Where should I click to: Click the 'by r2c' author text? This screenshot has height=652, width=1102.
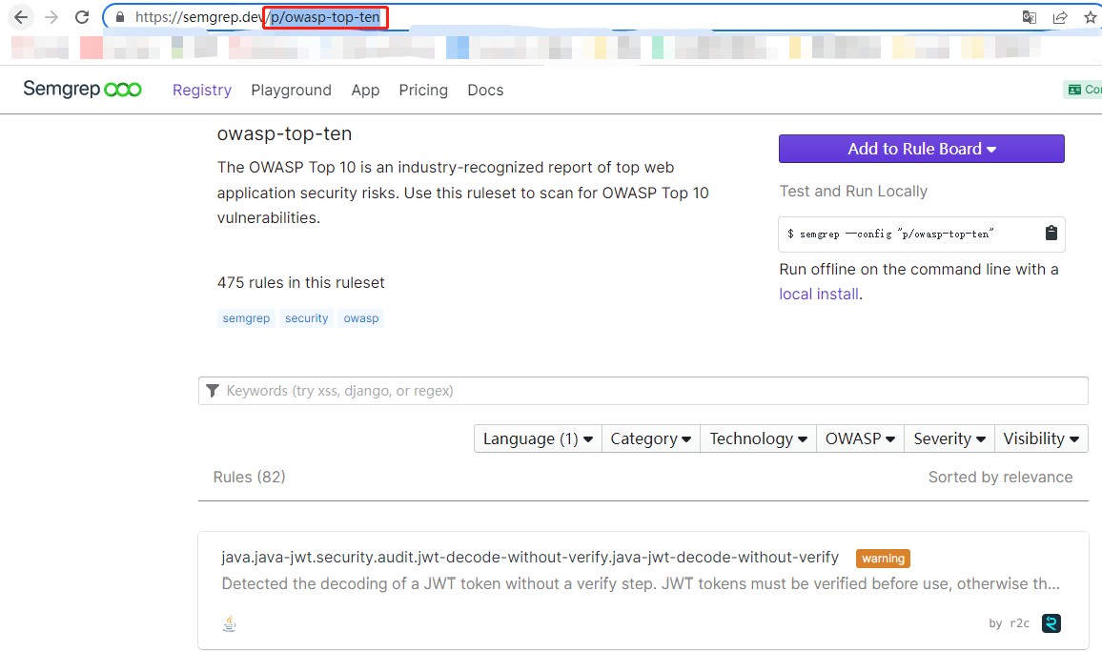click(1009, 623)
